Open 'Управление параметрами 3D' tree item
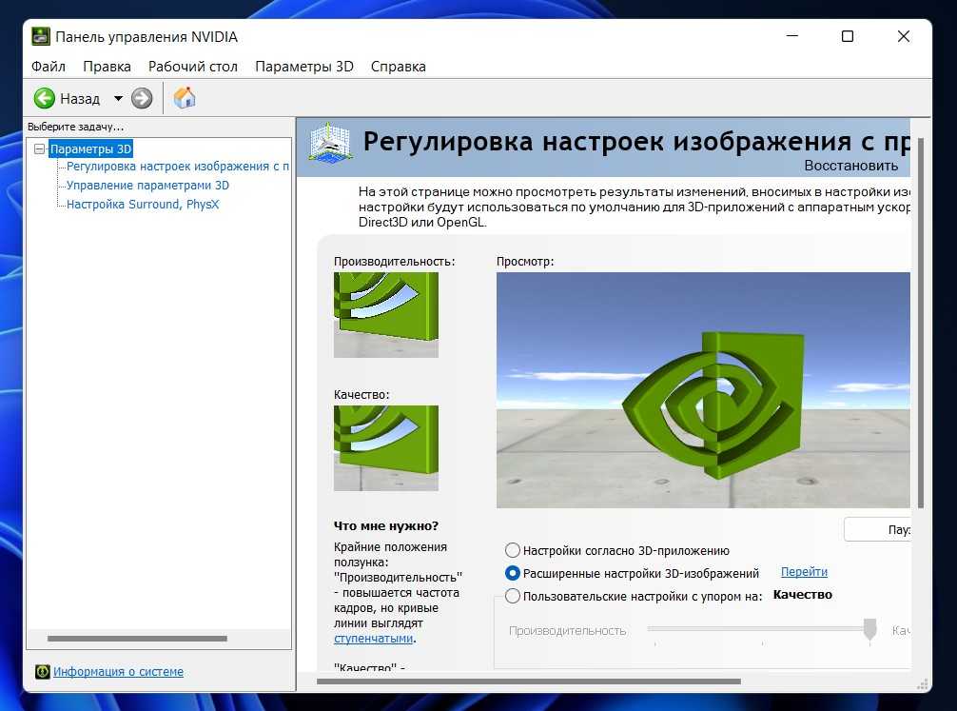 [x=147, y=186]
